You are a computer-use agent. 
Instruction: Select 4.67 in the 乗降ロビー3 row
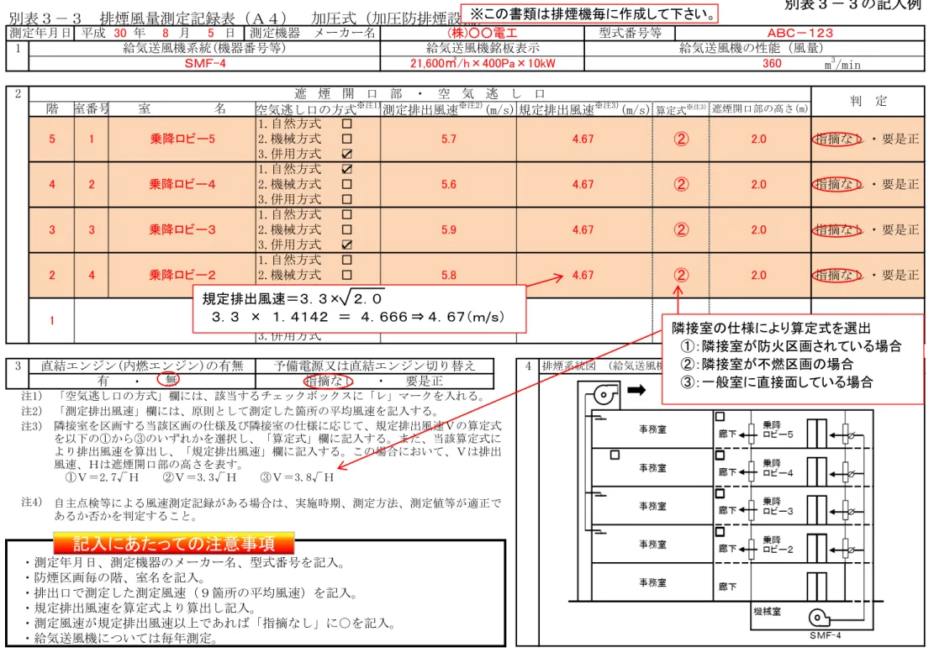pyautogui.click(x=583, y=230)
